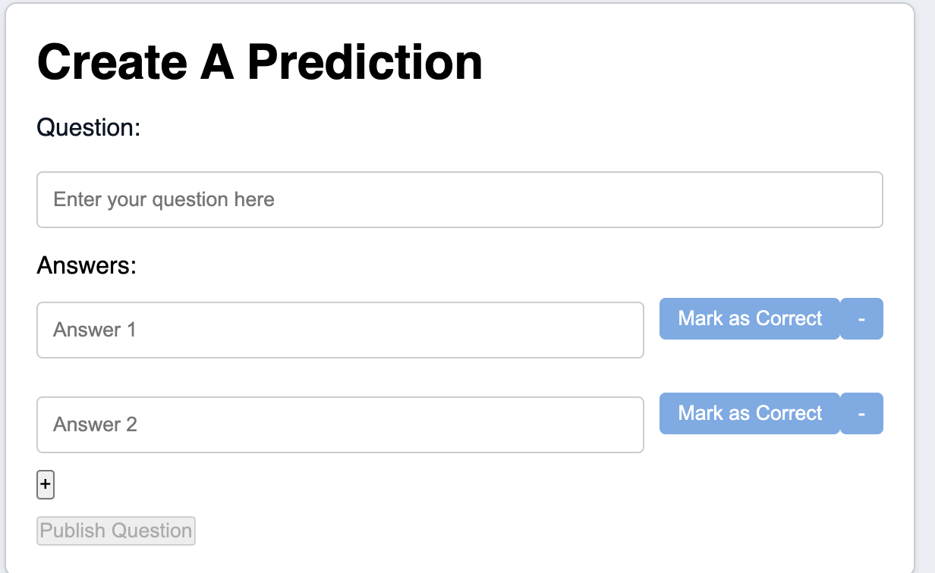Select the Answer 2 text field
This screenshot has width=935, height=573.
(x=340, y=424)
